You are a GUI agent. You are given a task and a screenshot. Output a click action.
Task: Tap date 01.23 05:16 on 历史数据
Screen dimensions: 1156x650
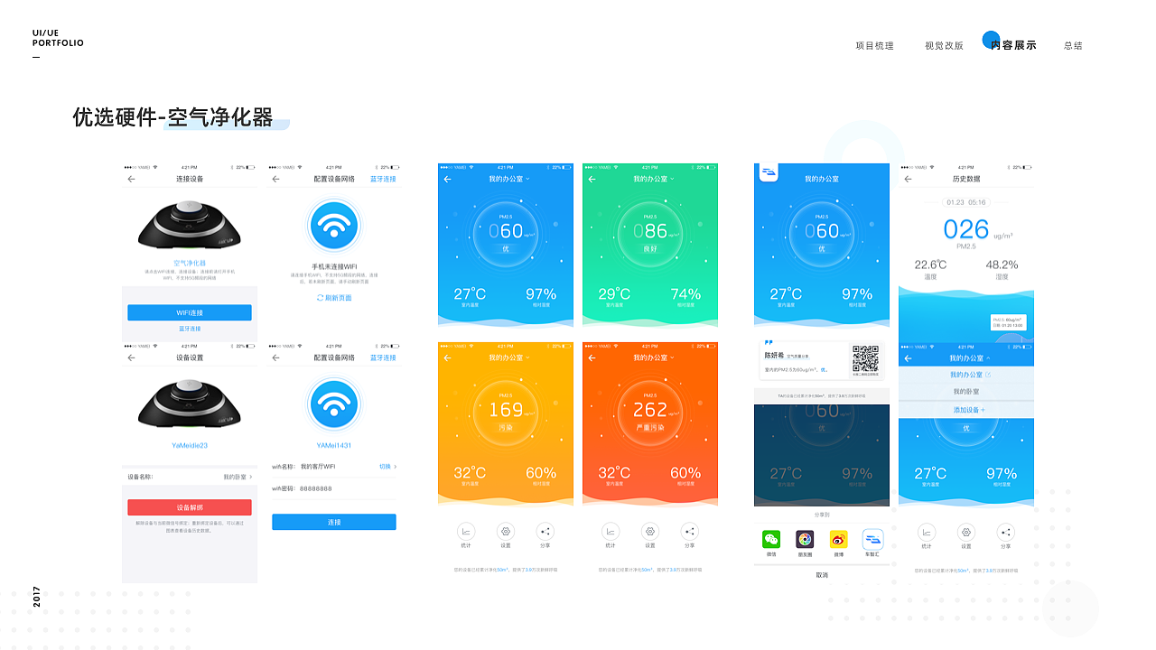tap(966, 202)
